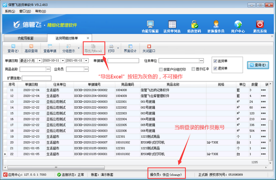The width and height of the screenshot is (276, 180).
Task: Open the 2021-01-11 end date dropdown
Action: coord(86,61)
